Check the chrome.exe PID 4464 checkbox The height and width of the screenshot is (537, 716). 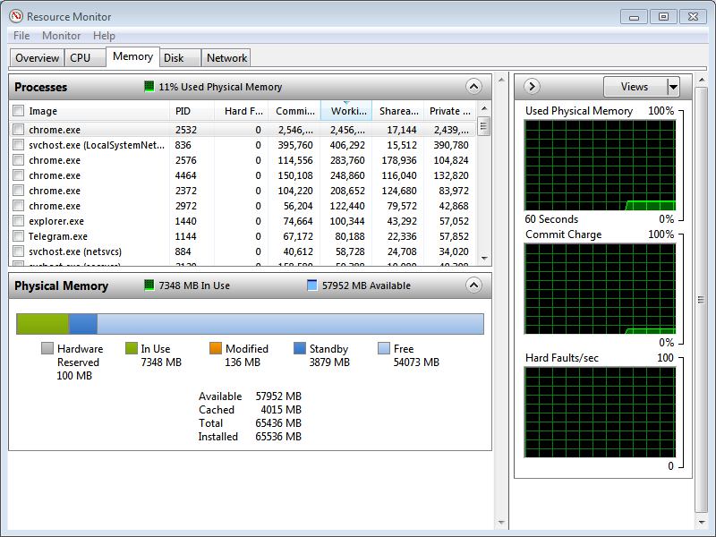coord(18,175)
